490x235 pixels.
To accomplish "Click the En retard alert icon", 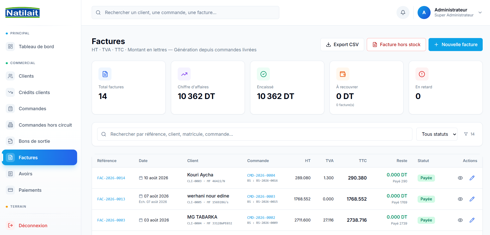I will [422, 74].
